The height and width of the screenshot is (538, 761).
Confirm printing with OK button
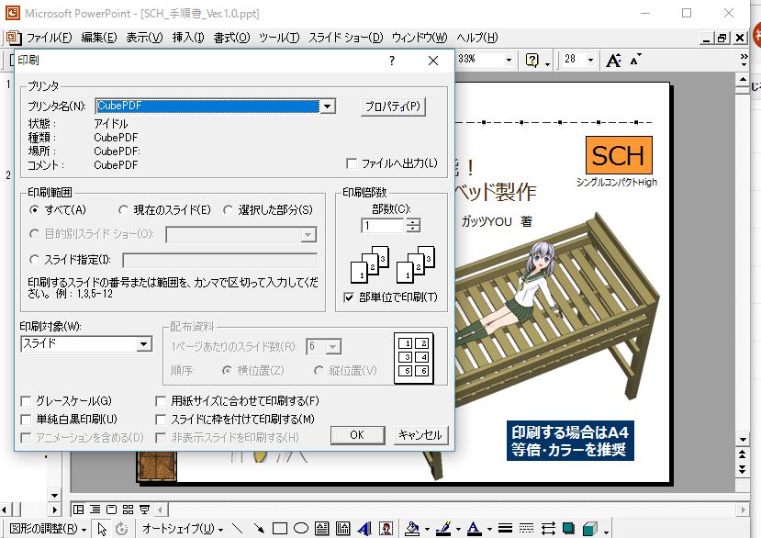[358, 435]
